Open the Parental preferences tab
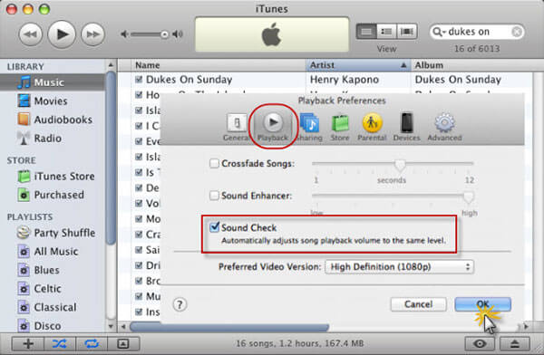The width and height of the screenshot is (544, 355). pos(372,127)
